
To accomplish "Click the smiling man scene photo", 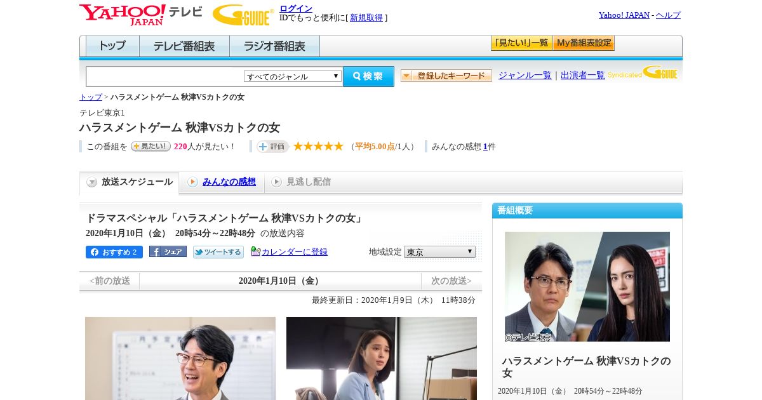I will point(180,358).
